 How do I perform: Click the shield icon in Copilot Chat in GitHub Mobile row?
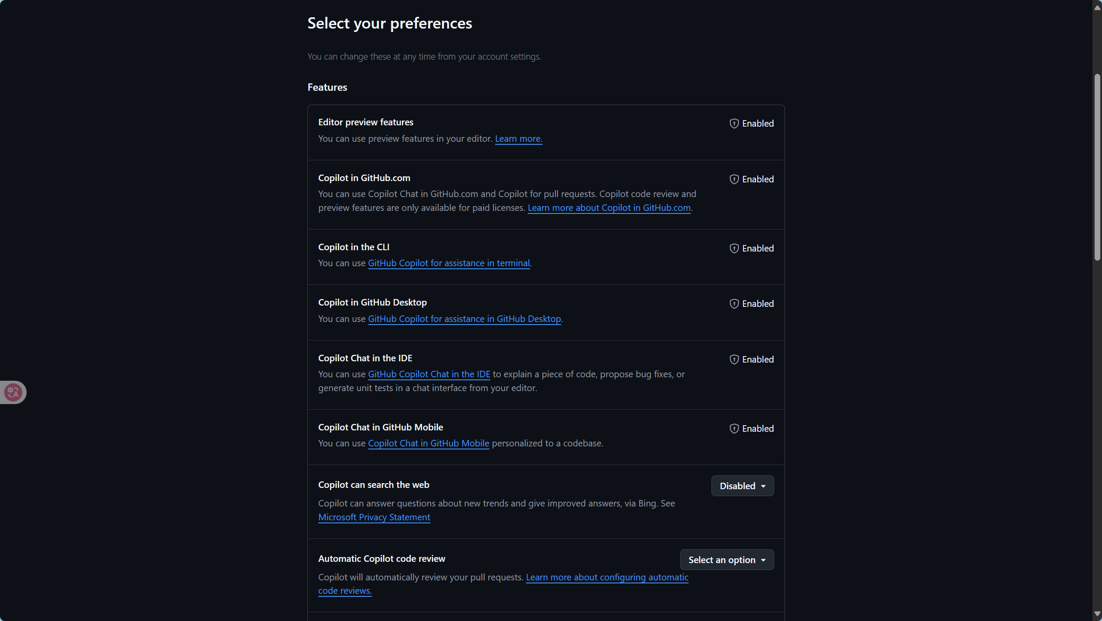[x=734, y=429]
